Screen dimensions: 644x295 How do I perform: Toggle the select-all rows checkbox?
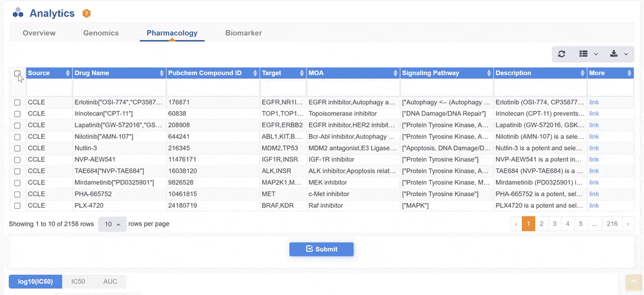(x=17, y=73)
